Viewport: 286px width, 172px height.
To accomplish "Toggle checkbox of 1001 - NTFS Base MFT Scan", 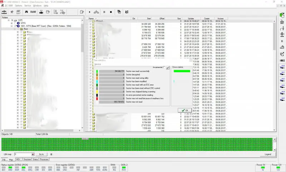I will click(x=15, y=26).
